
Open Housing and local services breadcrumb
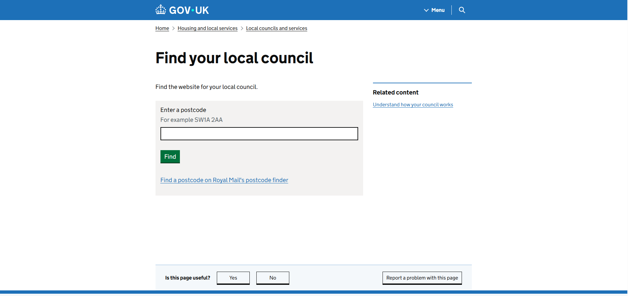tap(207, 28)
